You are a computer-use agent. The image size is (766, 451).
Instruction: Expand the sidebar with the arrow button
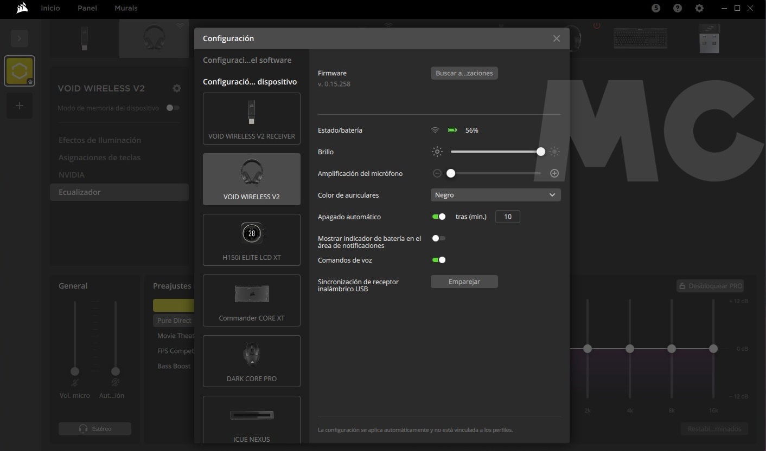pyautogui.click(x=20, y=38)
